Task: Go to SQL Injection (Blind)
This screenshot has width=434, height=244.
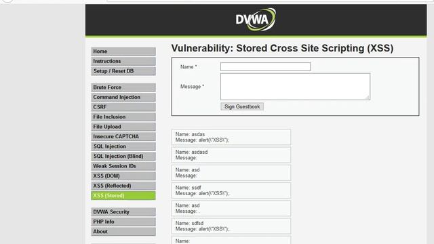Action: 123,157
